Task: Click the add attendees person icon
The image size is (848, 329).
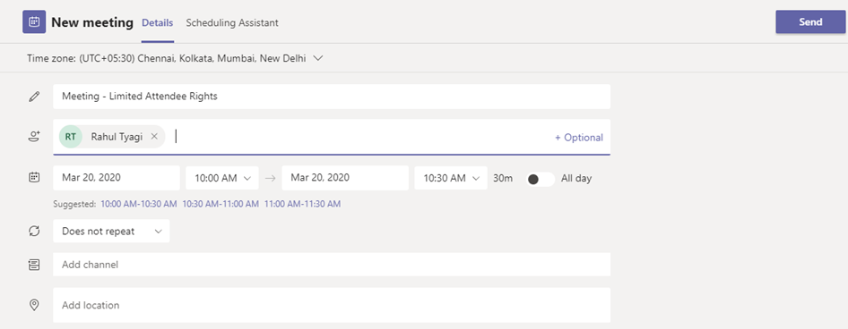Action: coord(34,137)
